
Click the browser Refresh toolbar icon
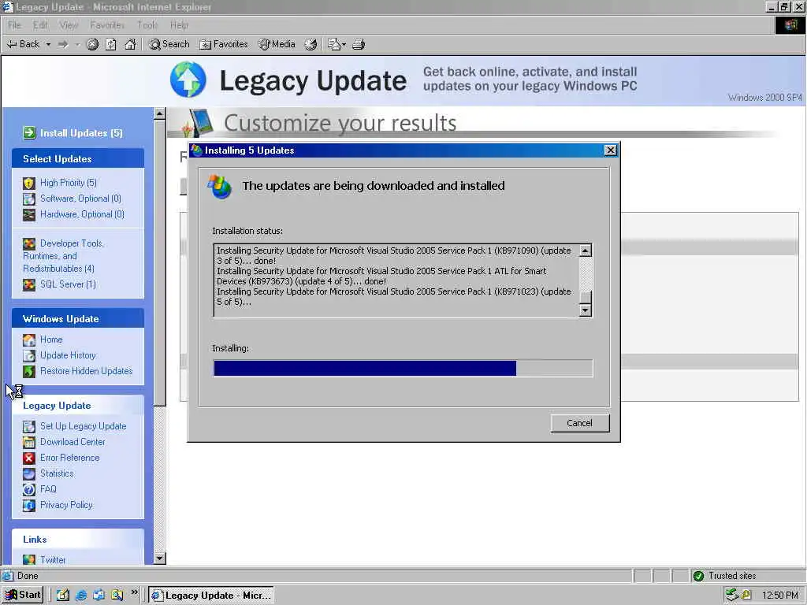pyautogui.click(x=111, y=44)
